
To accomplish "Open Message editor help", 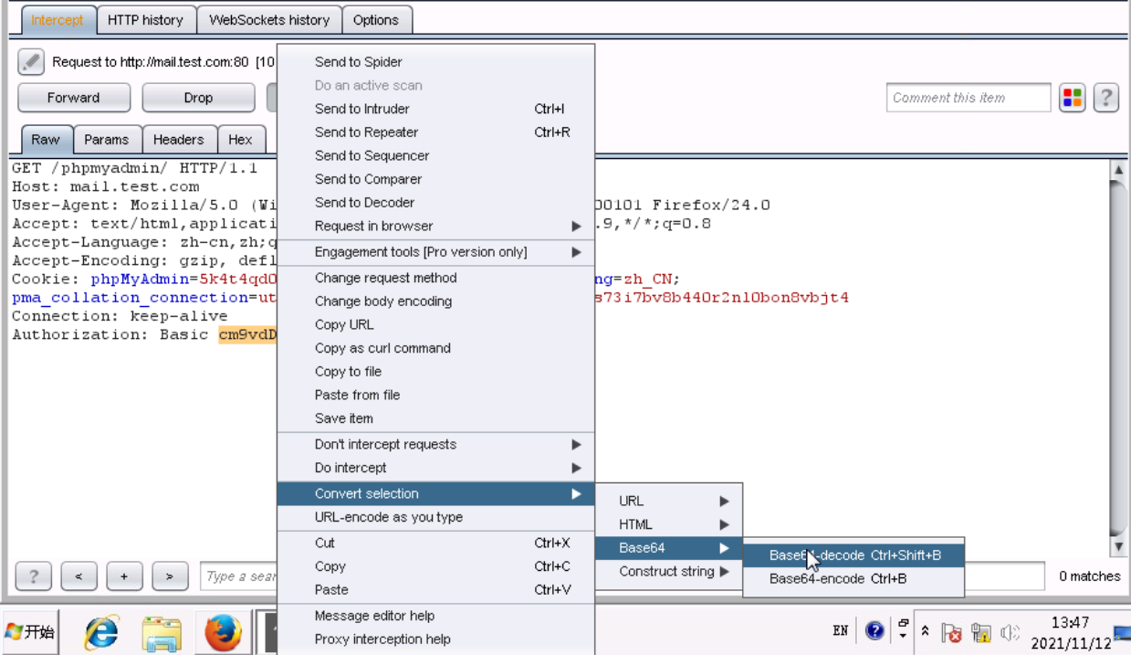I will [435, 616].
